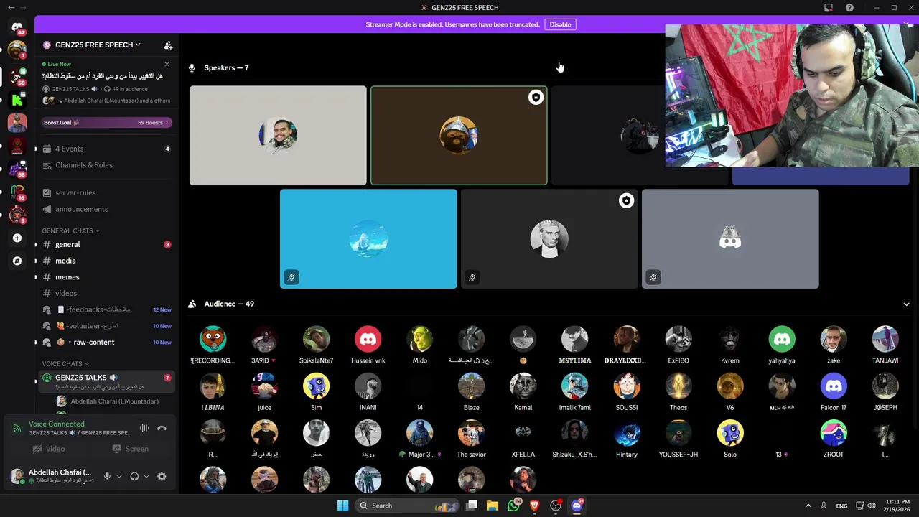Screen dimensions: 919x517
Task: Open audience member Sim
Action: pyautogui.click(x=316, y=392)
